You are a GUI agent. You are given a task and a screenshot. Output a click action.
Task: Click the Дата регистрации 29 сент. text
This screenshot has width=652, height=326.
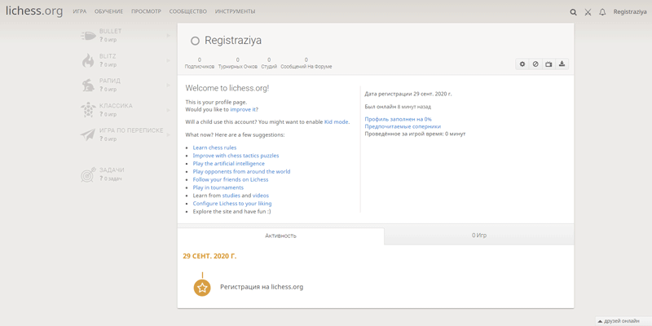point(408,94)
